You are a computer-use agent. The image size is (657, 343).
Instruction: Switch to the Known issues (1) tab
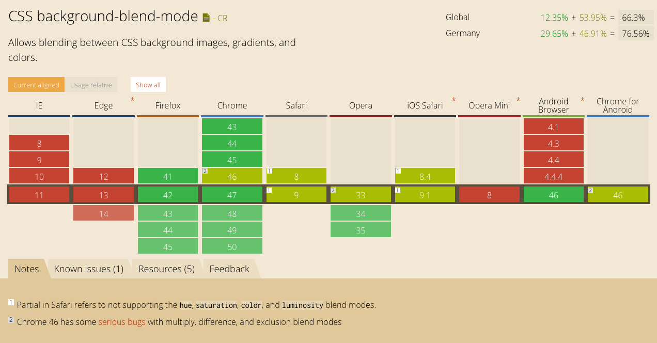click(x=88, y=269)
